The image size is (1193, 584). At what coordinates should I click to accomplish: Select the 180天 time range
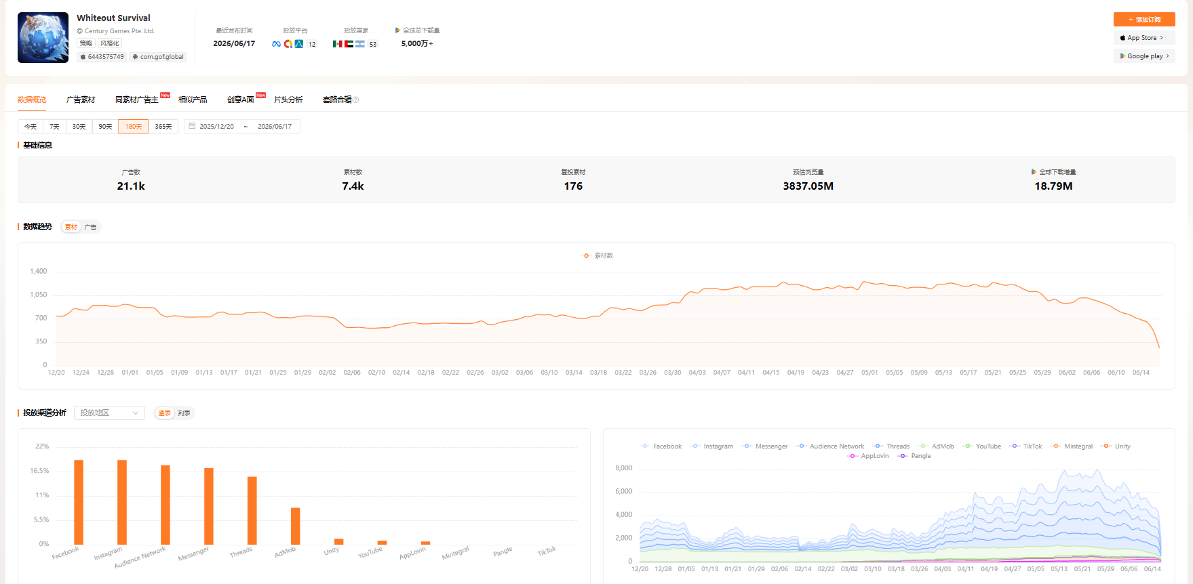coord(134,127)
